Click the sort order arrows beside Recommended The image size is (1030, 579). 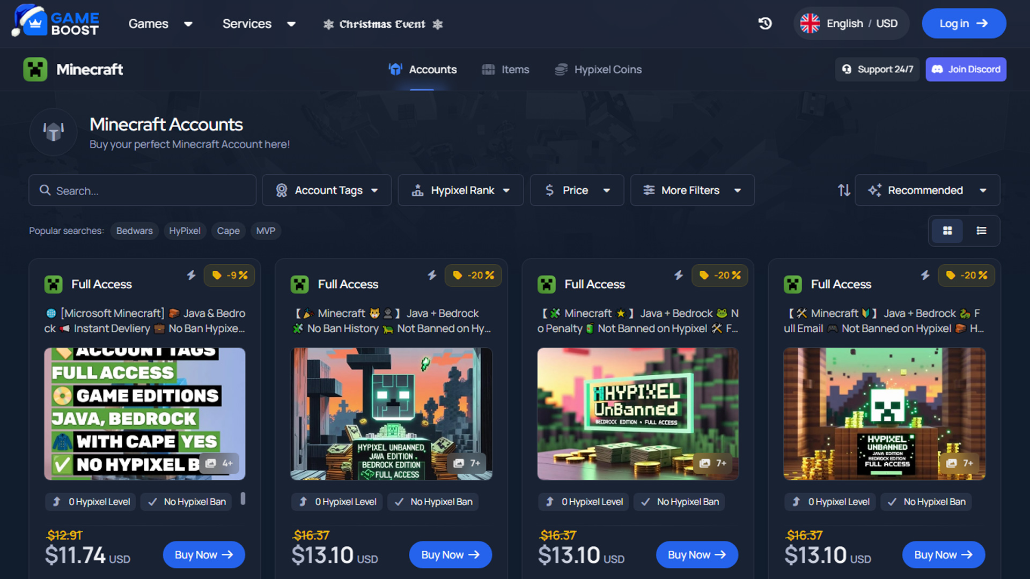844,190
